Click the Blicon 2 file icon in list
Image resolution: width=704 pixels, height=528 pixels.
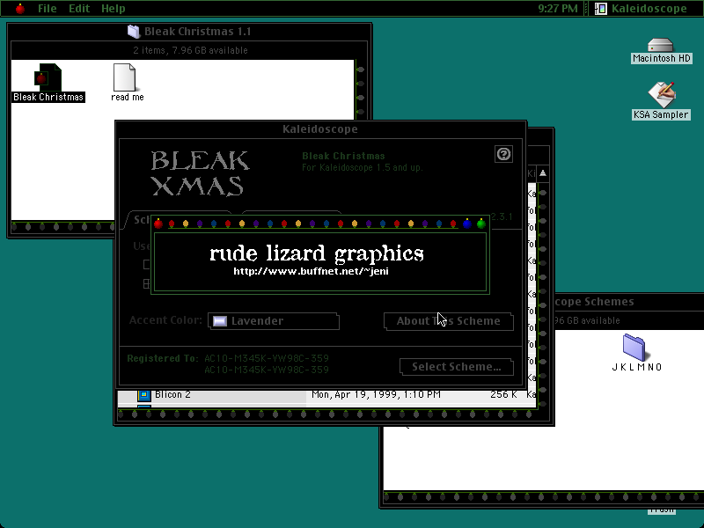coord(144,395)
